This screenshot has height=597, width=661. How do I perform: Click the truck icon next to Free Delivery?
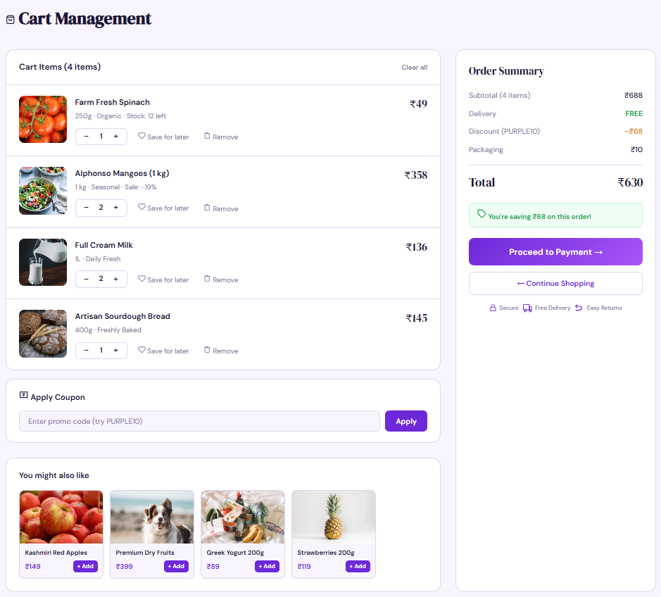pos(527,308)
